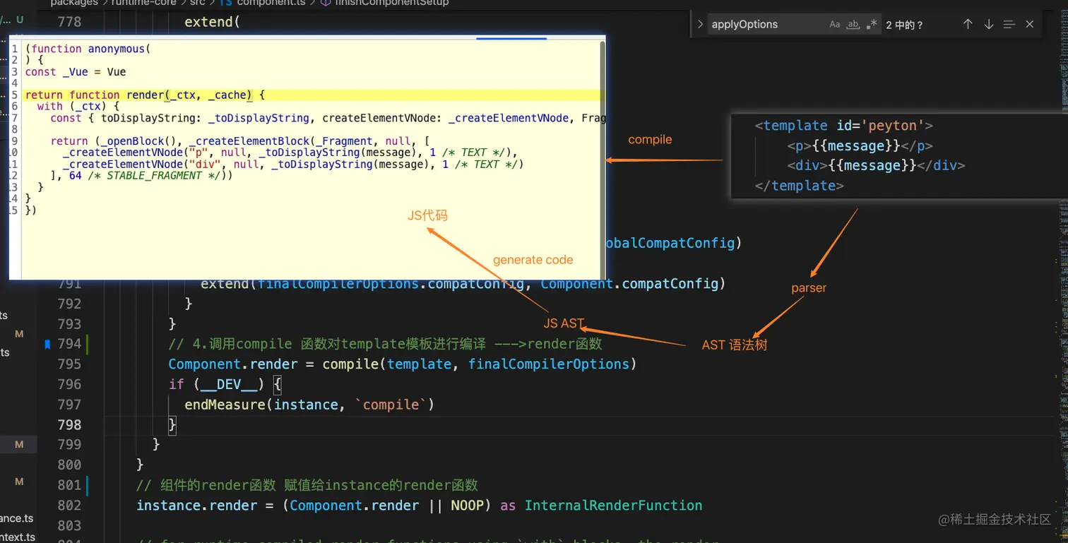
Task: Click 'template' argument on line 795
Action: tap(419, 364)
